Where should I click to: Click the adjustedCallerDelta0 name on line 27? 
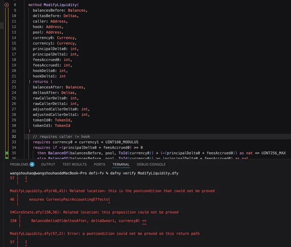coord(55,109)
